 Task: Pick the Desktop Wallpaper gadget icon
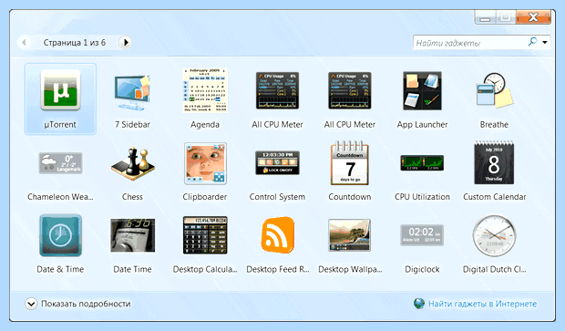350,235
